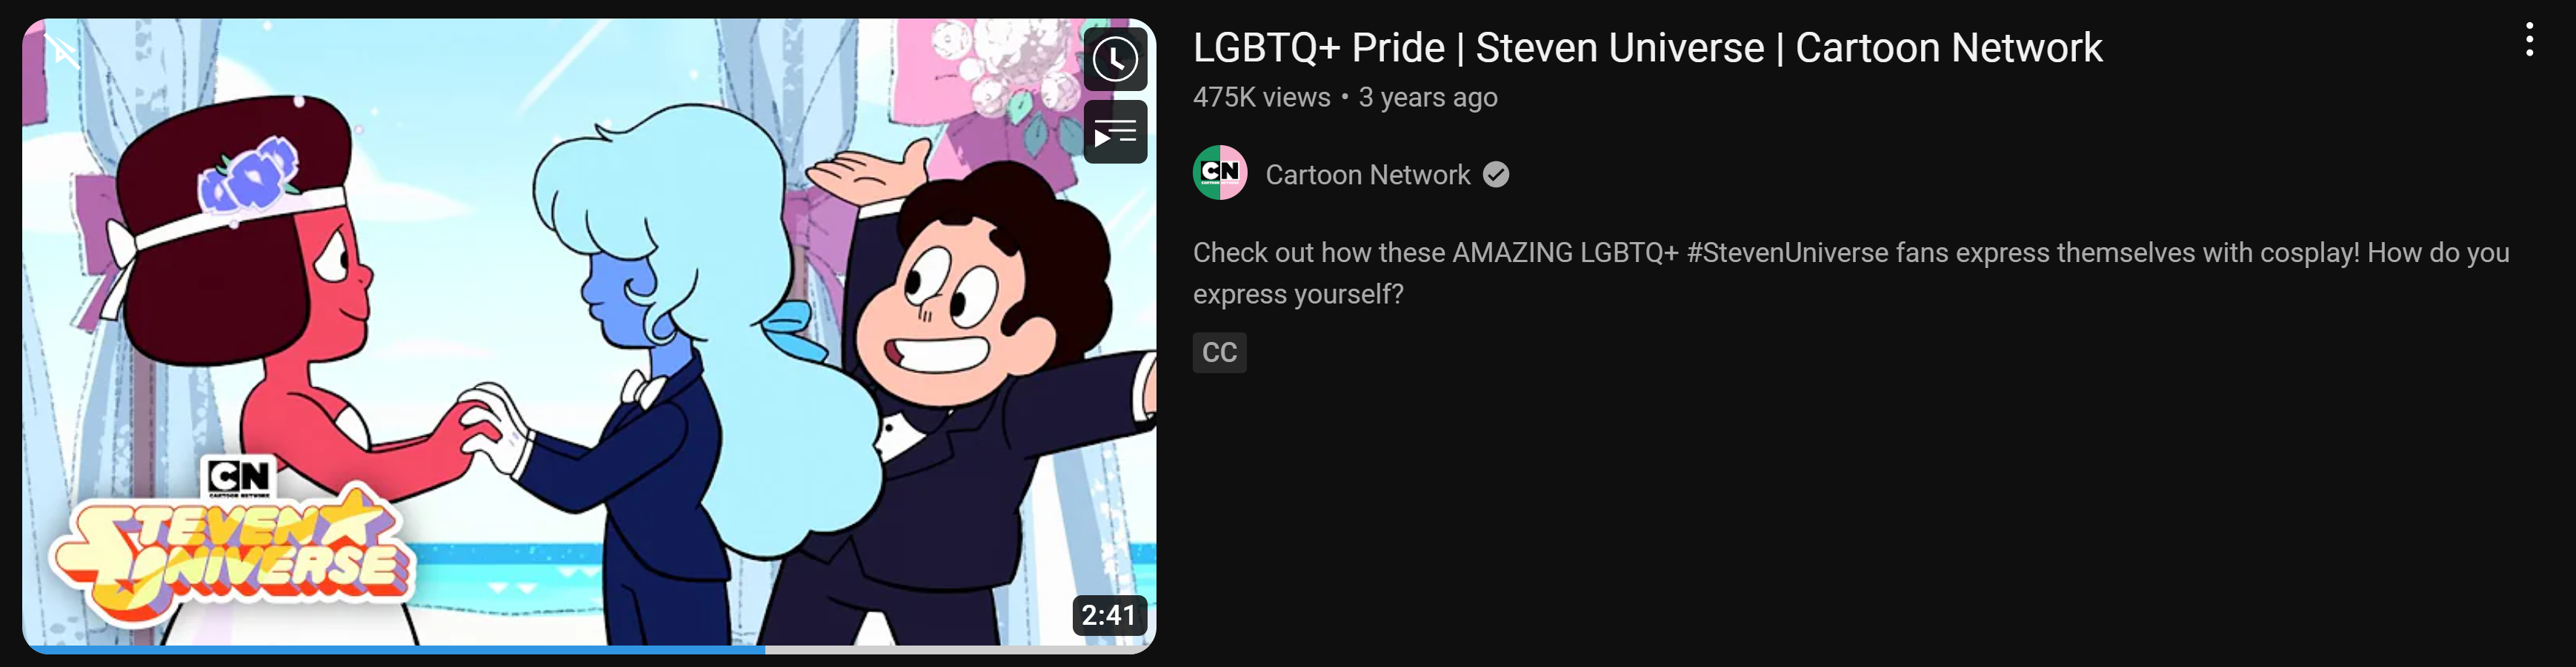2576x667 pixels.
Task: Open the Cartoon Network channel name link
Action: pos(1367,175)
